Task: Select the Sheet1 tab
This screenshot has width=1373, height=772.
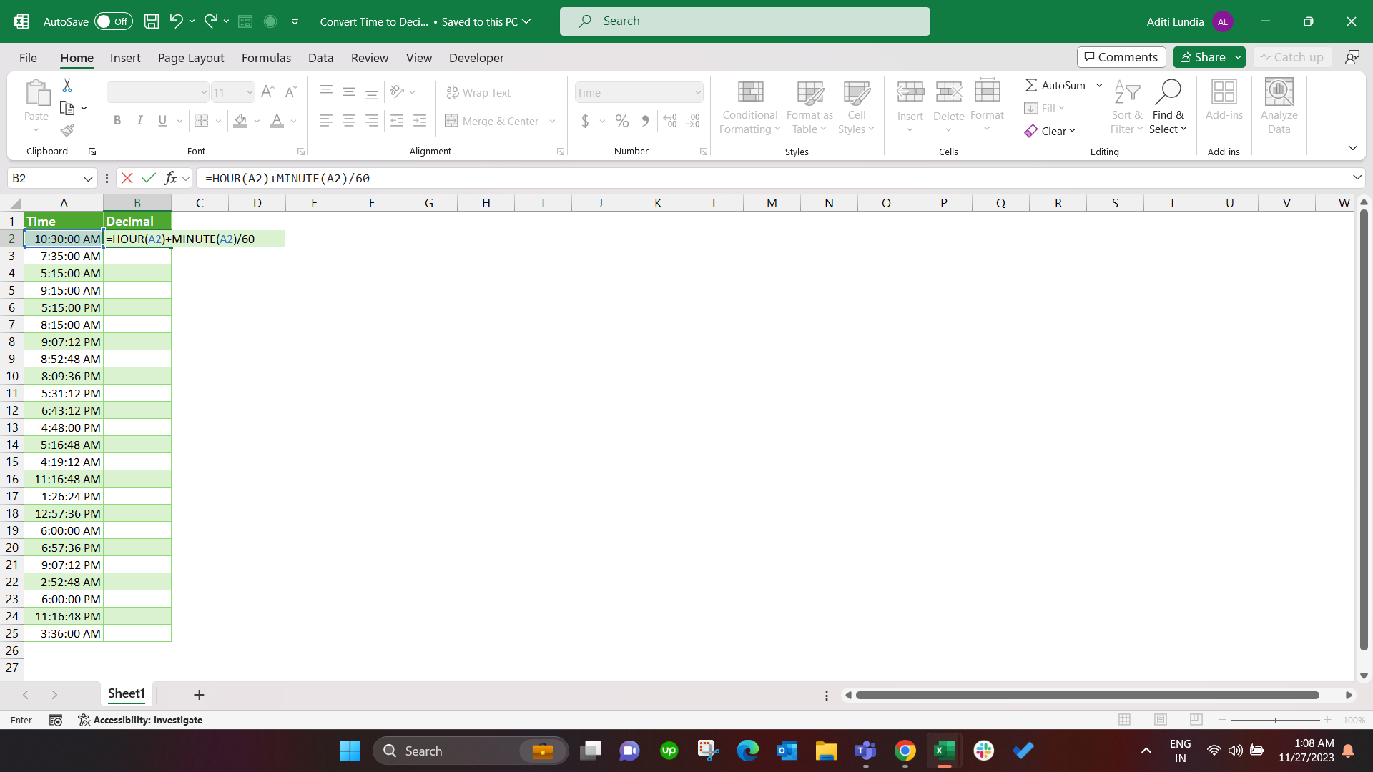Action: coord(127,693)
